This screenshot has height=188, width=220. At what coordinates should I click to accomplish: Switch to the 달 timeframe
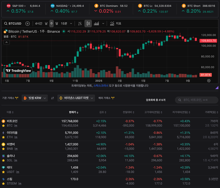[x=57, y=24]
